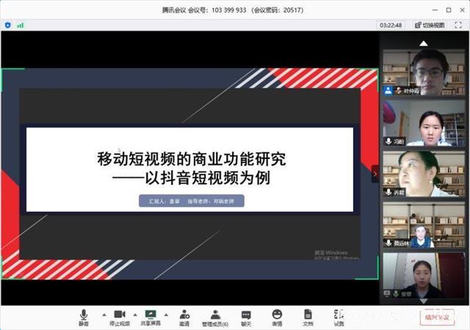Open the Documents (文档) tool
This screenshot has width=470, height=330.
click(308, 317)
